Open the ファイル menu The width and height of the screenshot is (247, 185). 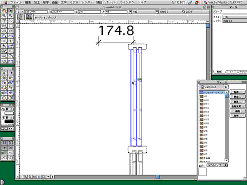[16, 2]
